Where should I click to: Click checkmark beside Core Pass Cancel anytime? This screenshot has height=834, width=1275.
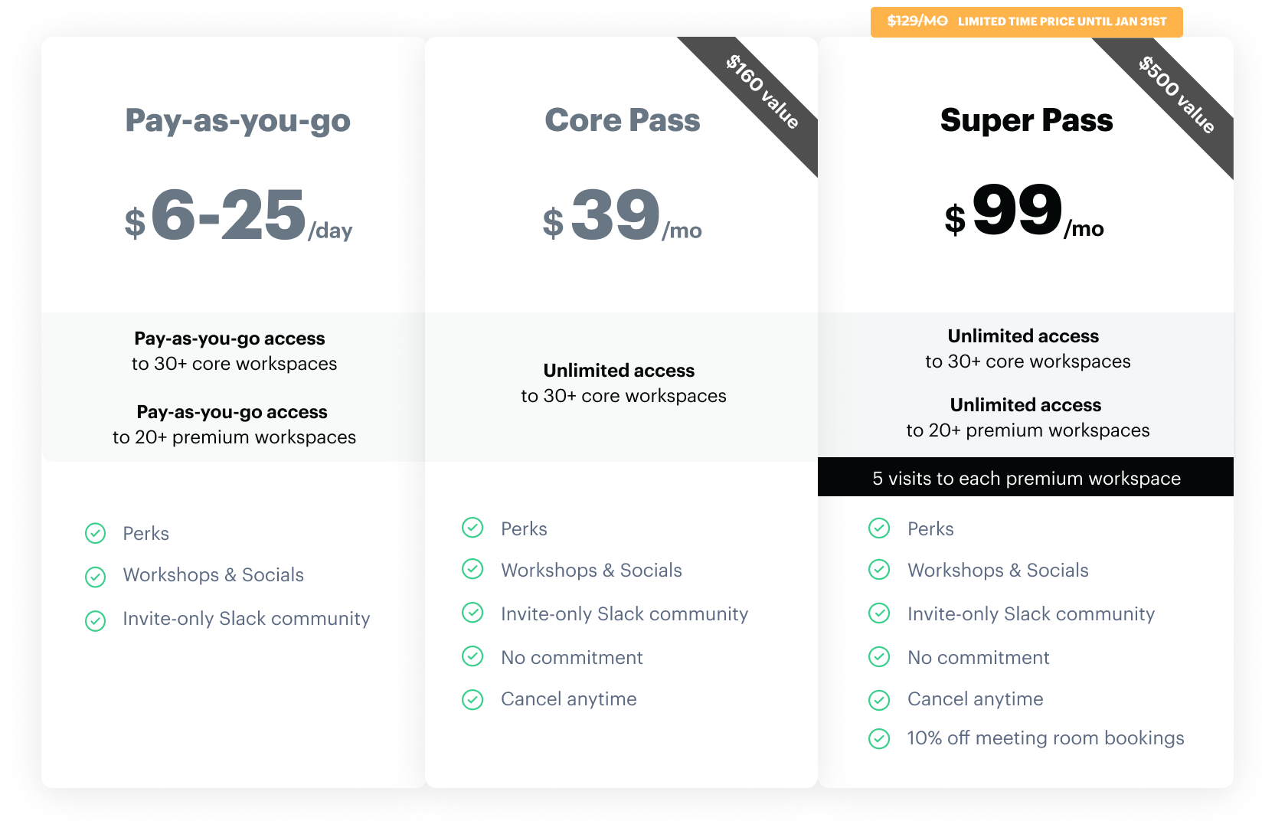(x=472, y=699)
